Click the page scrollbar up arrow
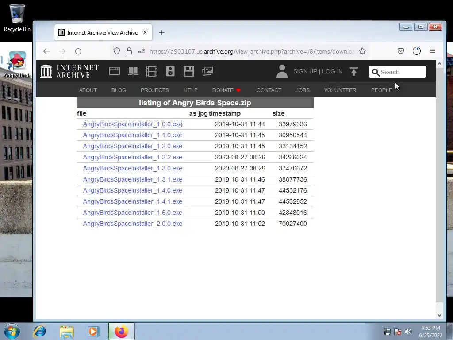 pyautogui.click(x=439, y=64)
